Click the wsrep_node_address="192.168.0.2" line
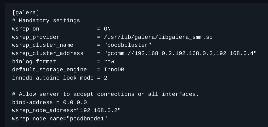The width and height of the screenshot is (268, 127). [x=66, y=110]
